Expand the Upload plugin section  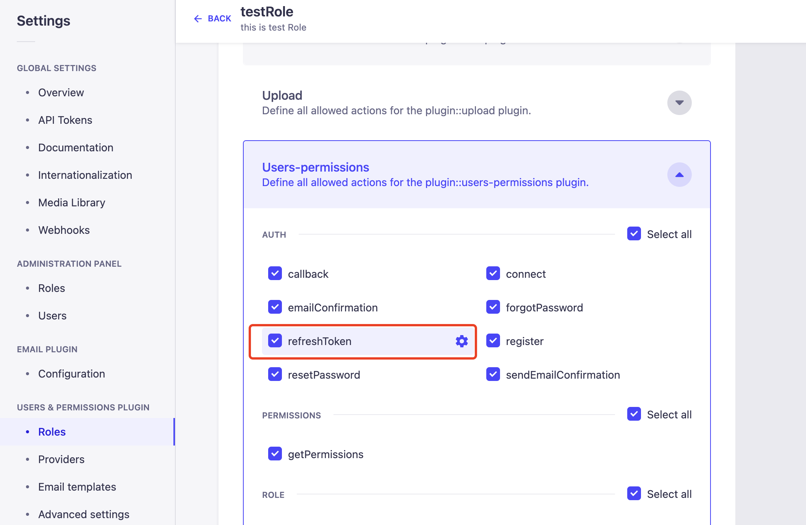[x=679, y=103]
